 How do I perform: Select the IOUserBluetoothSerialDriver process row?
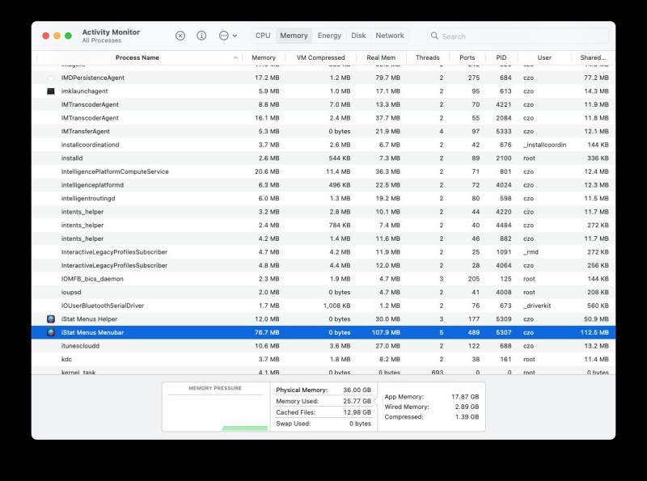[x=323, y=306]
